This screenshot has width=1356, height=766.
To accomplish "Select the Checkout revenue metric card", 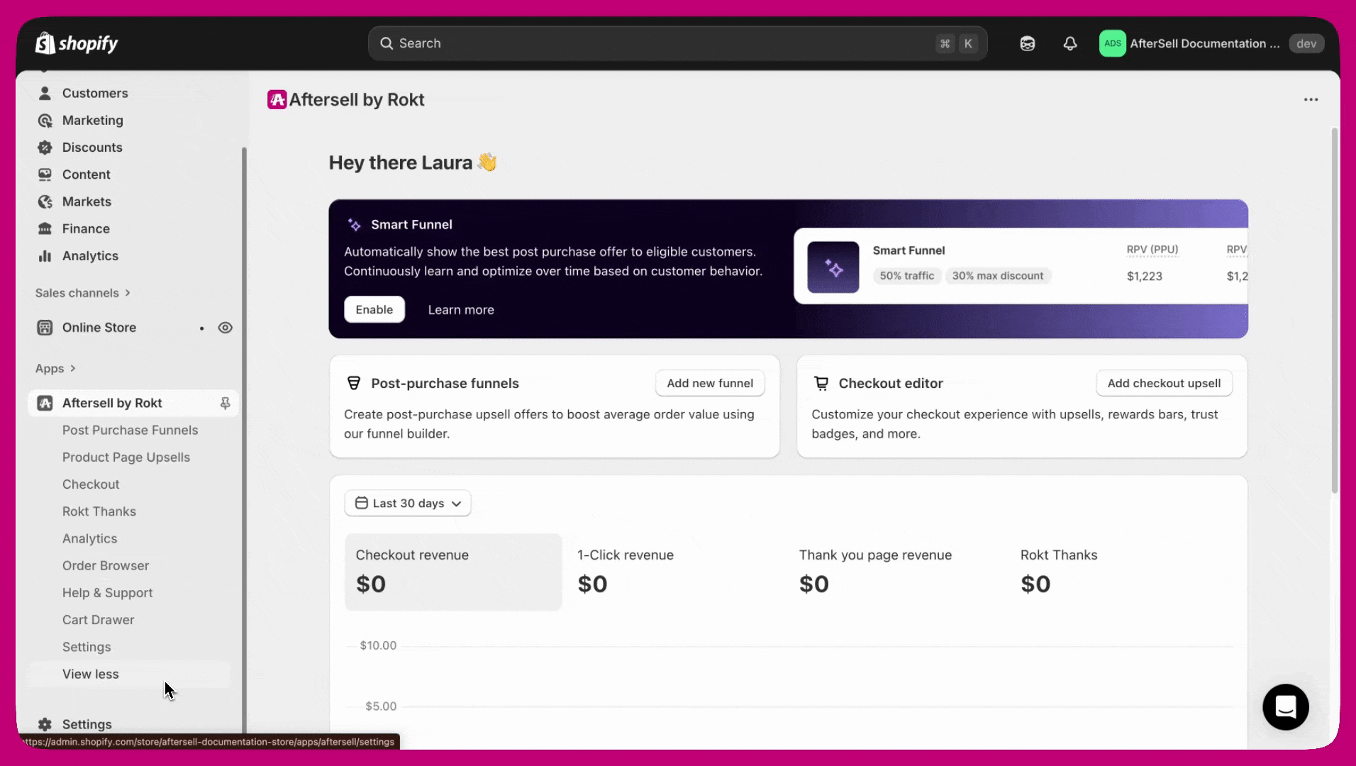I will tap(453, 572).
